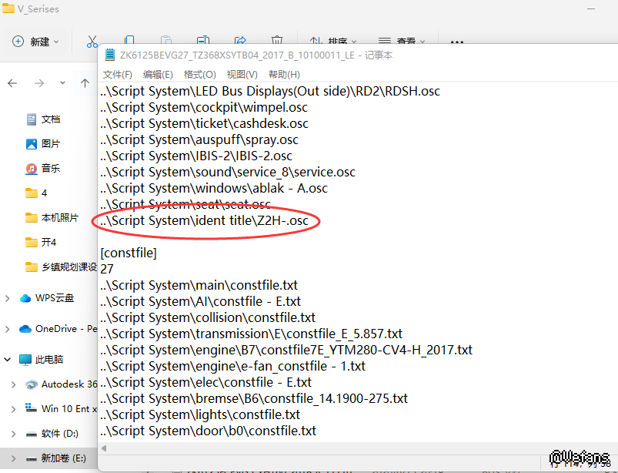
Task: Click the ticket\cashdesk.osc line
Action: 204,123
